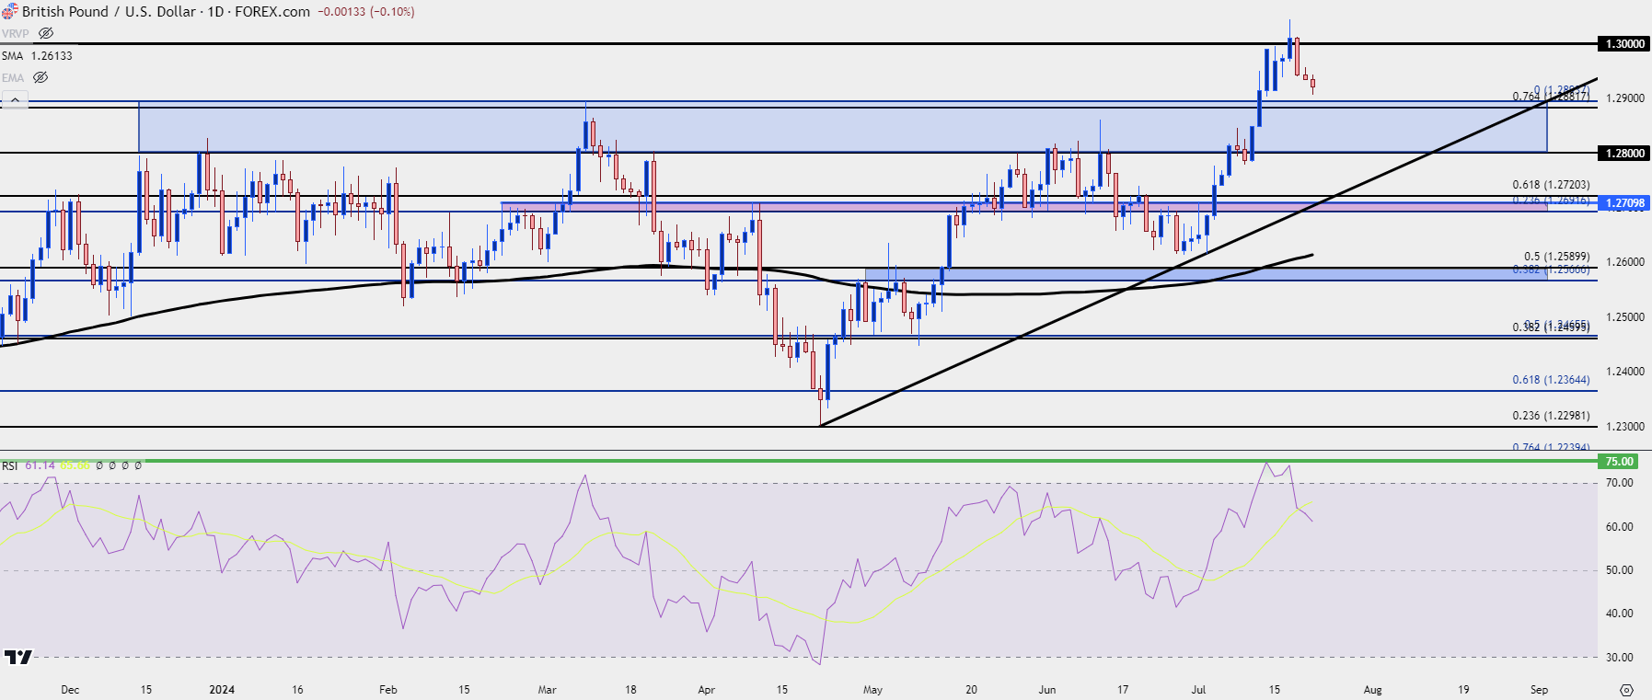
Task: Click the Sep label on the time axis
Action: [x=1539, y=689]
